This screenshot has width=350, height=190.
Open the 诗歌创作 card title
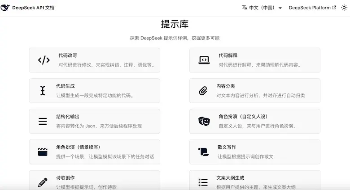(66, 178)
